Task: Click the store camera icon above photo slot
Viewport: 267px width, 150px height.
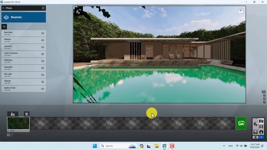Action: 13,114
